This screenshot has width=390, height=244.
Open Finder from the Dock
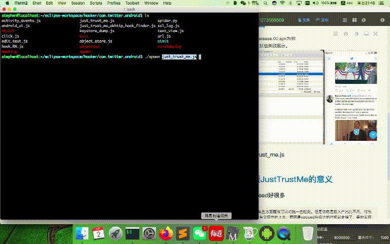pyautogui.click(x=82, y=233)
